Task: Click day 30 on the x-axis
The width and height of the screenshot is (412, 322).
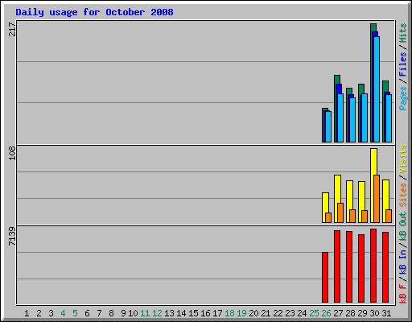Action: click(x=374, y=313)
